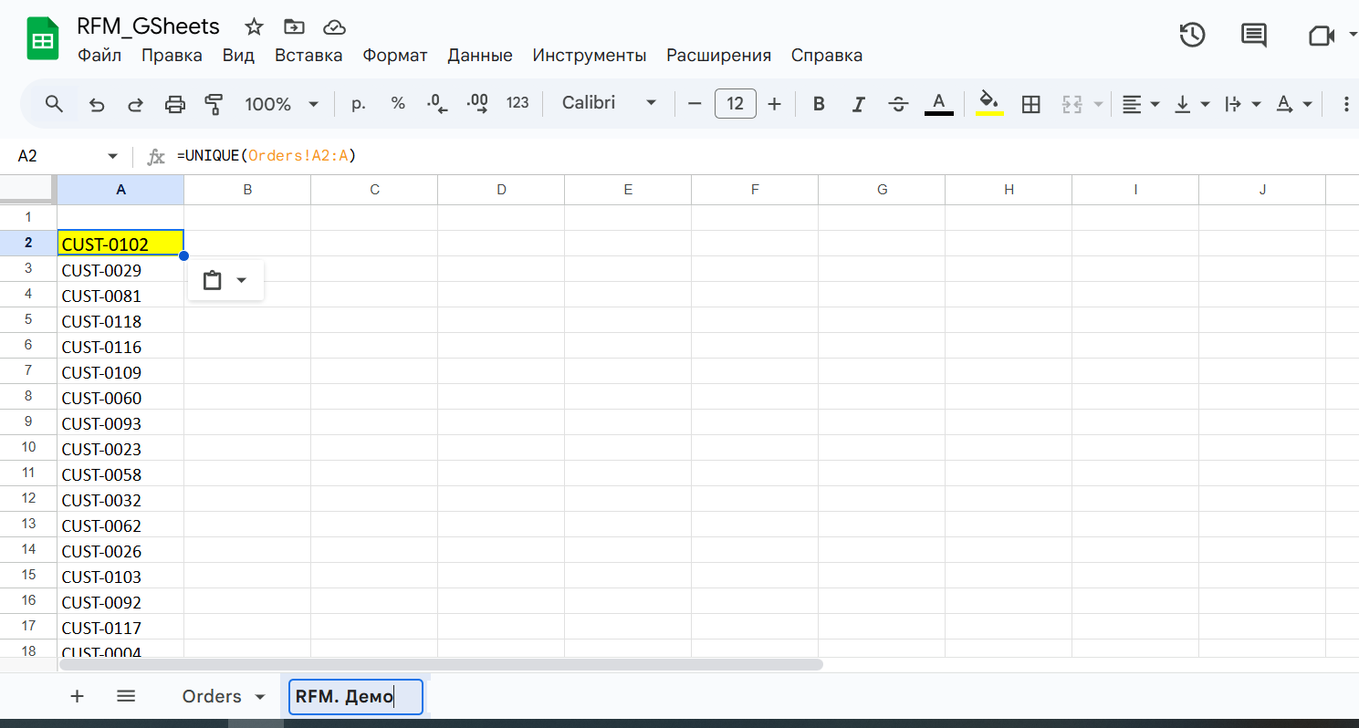Click the print icon in toolbar

pyautogui.click(x=174, y=104)
